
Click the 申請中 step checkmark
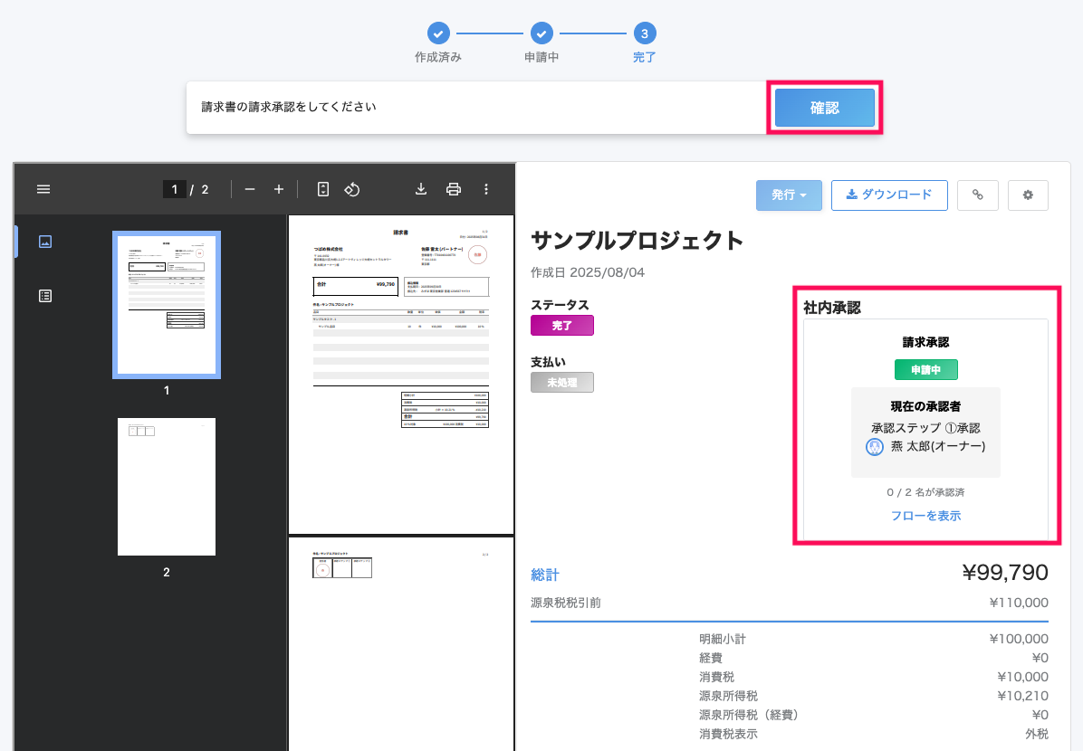(541, 33)
